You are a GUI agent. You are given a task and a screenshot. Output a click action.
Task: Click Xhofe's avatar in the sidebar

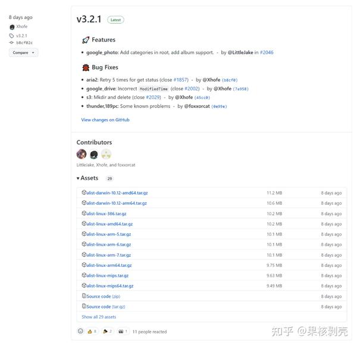point(12,27)
